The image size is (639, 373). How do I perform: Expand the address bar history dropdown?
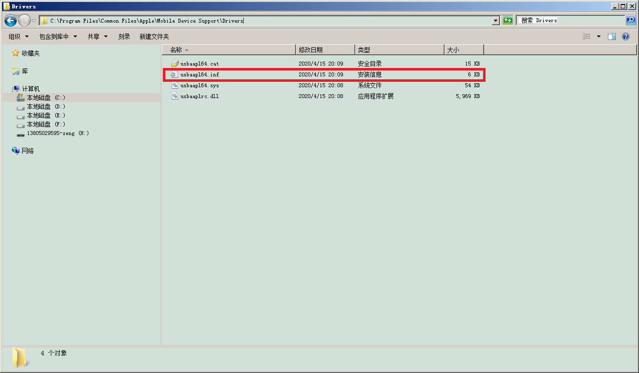(x=496, y=21)
